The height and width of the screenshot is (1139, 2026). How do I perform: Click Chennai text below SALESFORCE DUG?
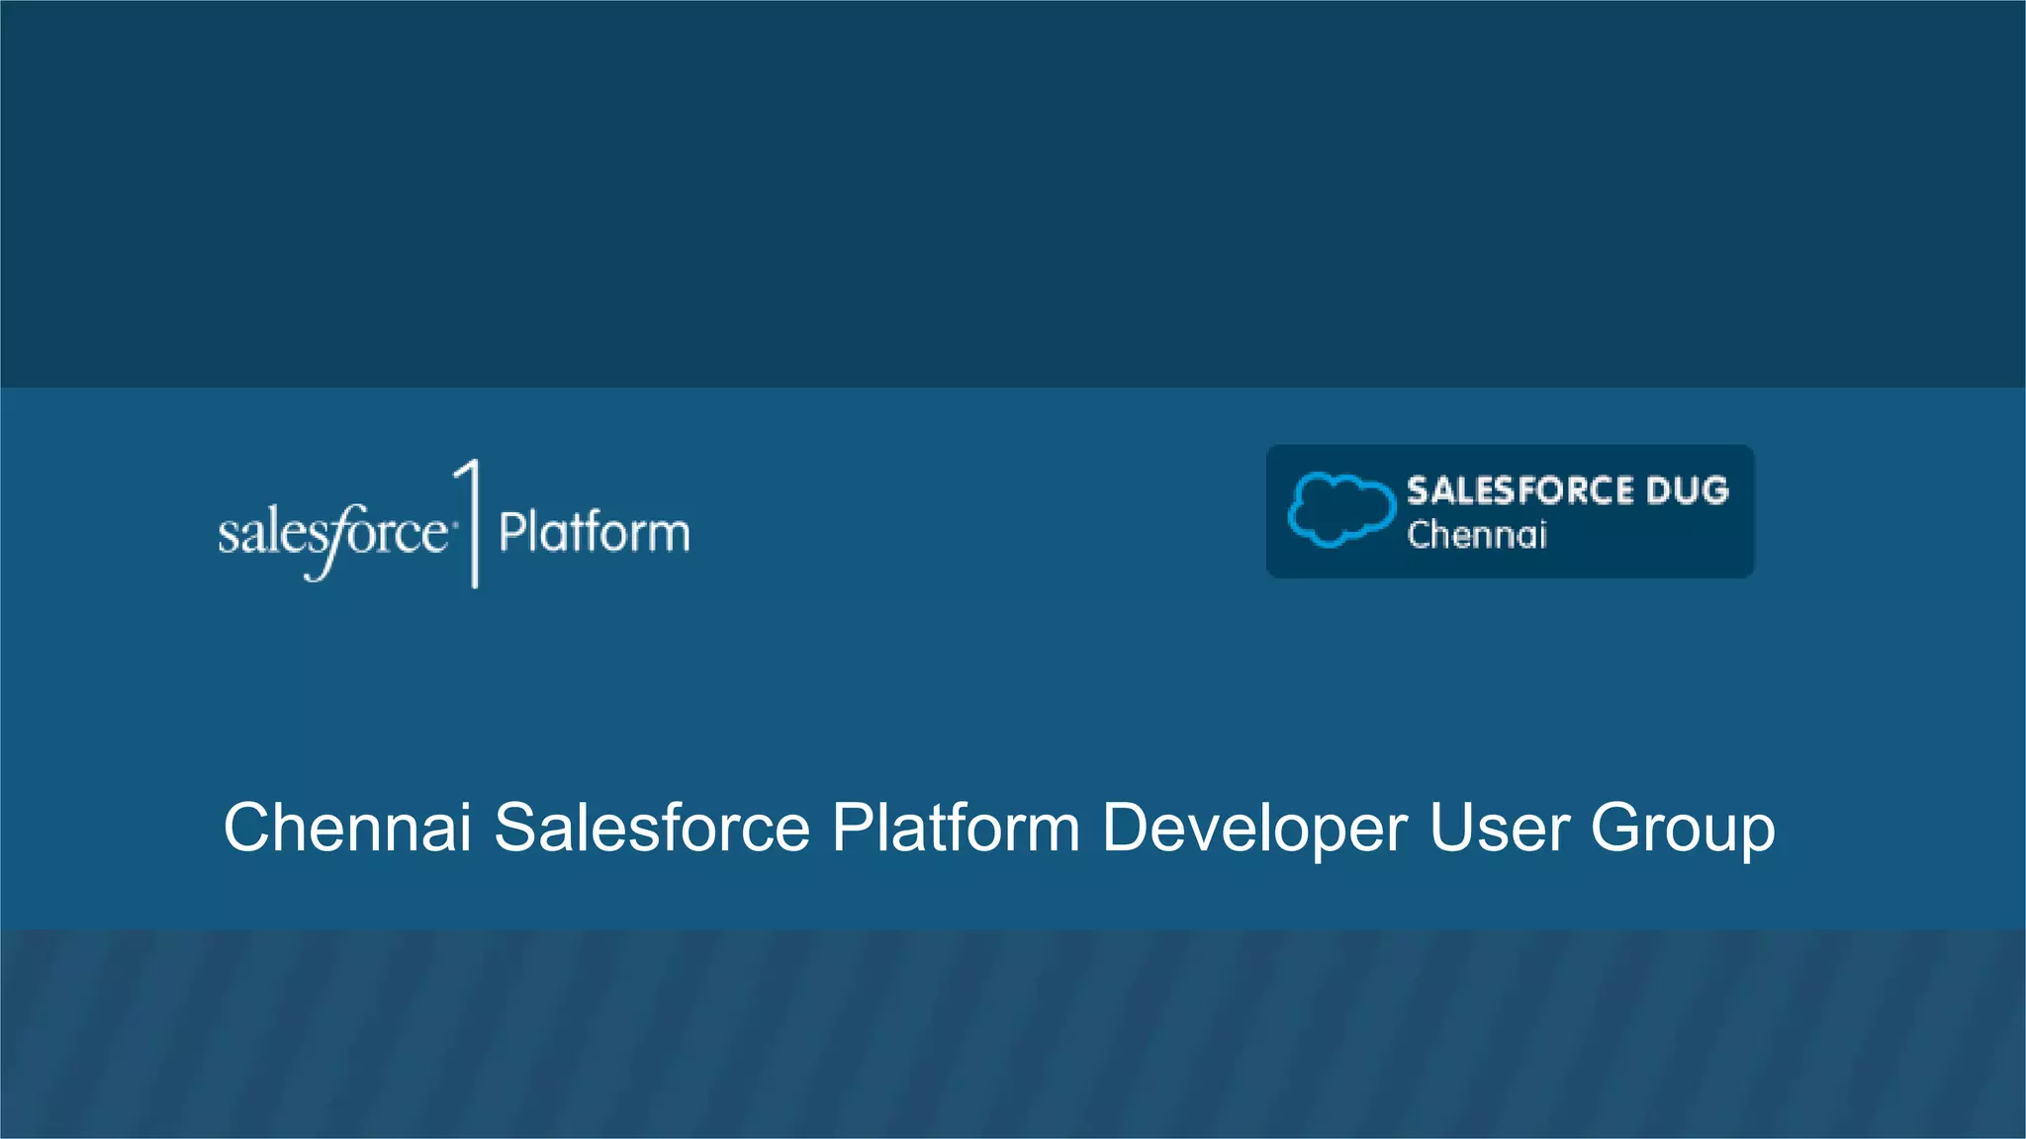tap(1476, 535)
